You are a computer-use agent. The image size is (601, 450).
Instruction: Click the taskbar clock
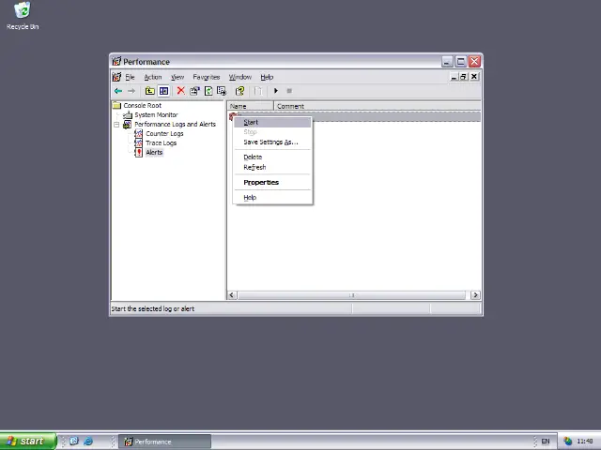click(x=585, y=442)
